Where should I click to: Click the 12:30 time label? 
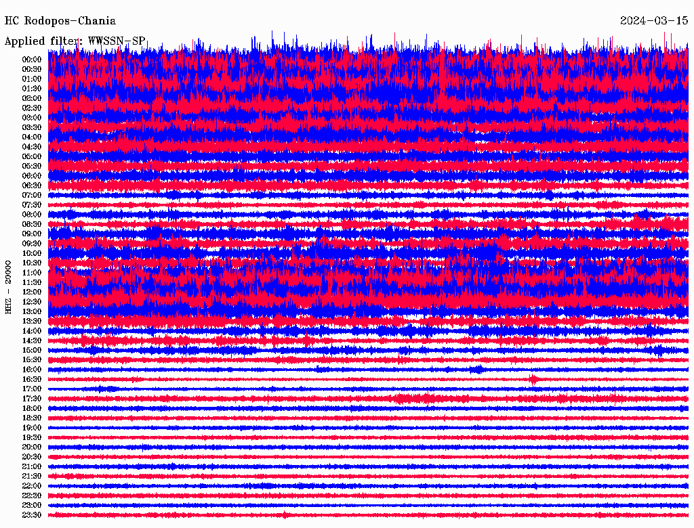point(32,302)
